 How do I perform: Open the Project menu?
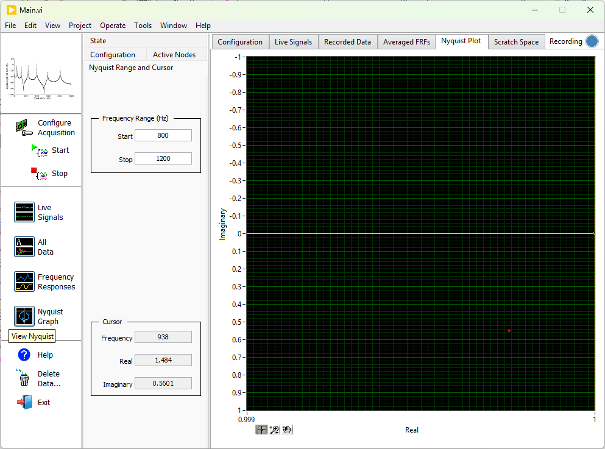click(x=80, y=26)
